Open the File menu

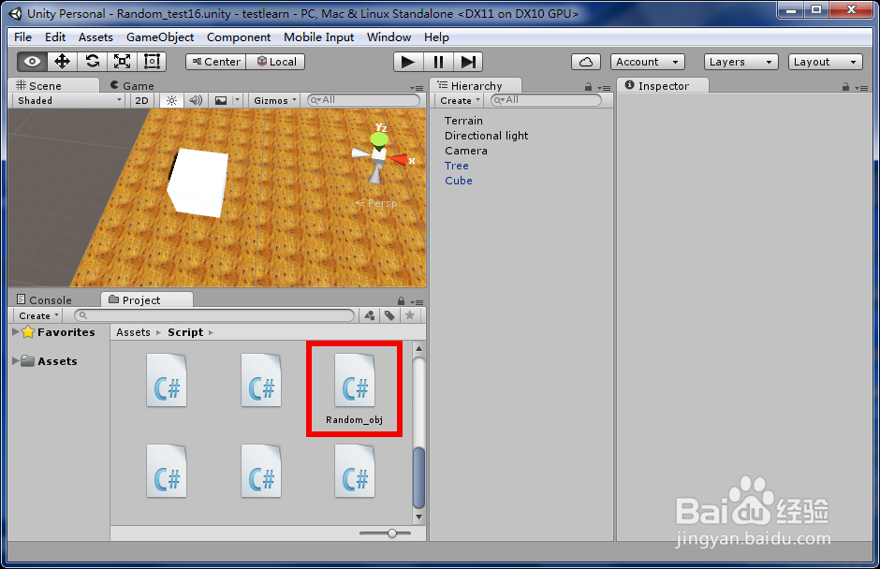(22, 37)
